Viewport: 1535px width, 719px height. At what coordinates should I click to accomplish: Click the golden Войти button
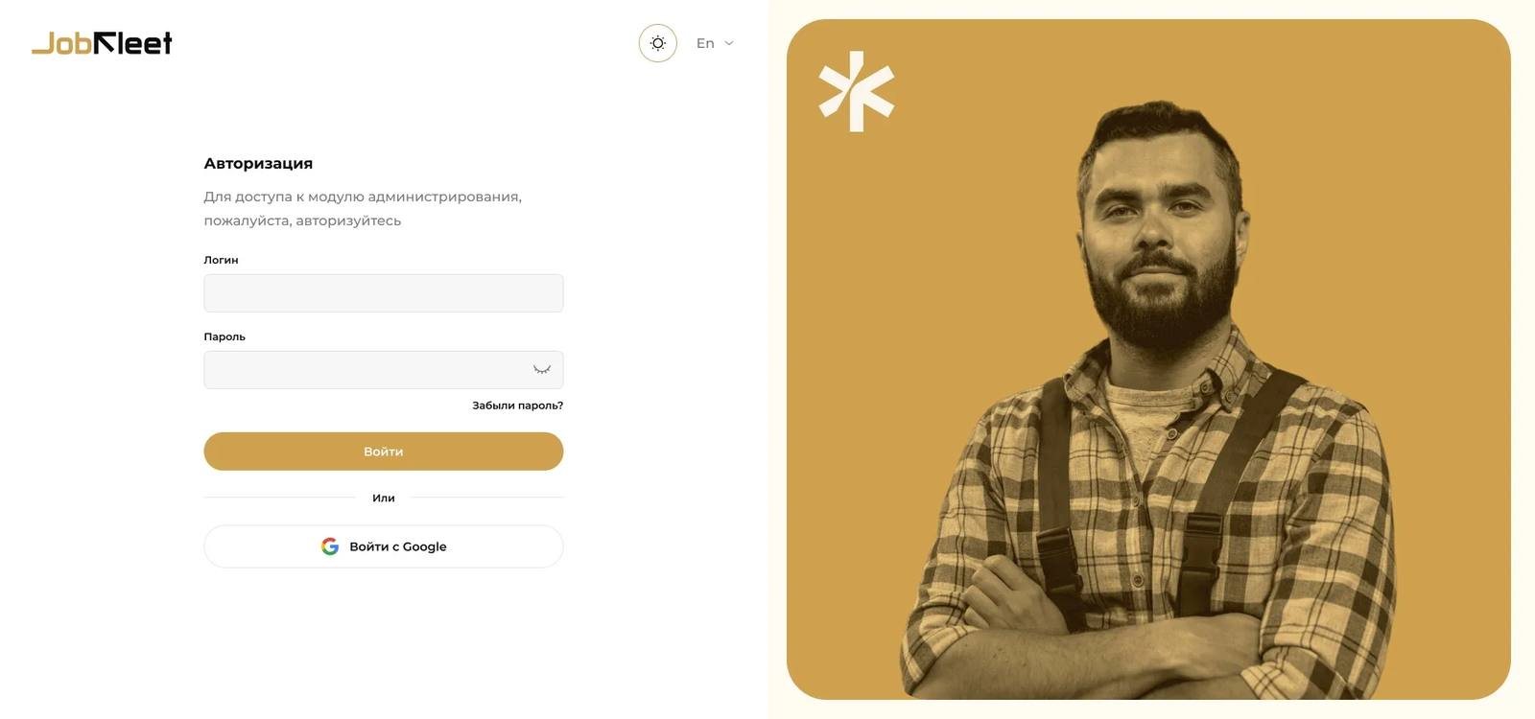point(384,452)
